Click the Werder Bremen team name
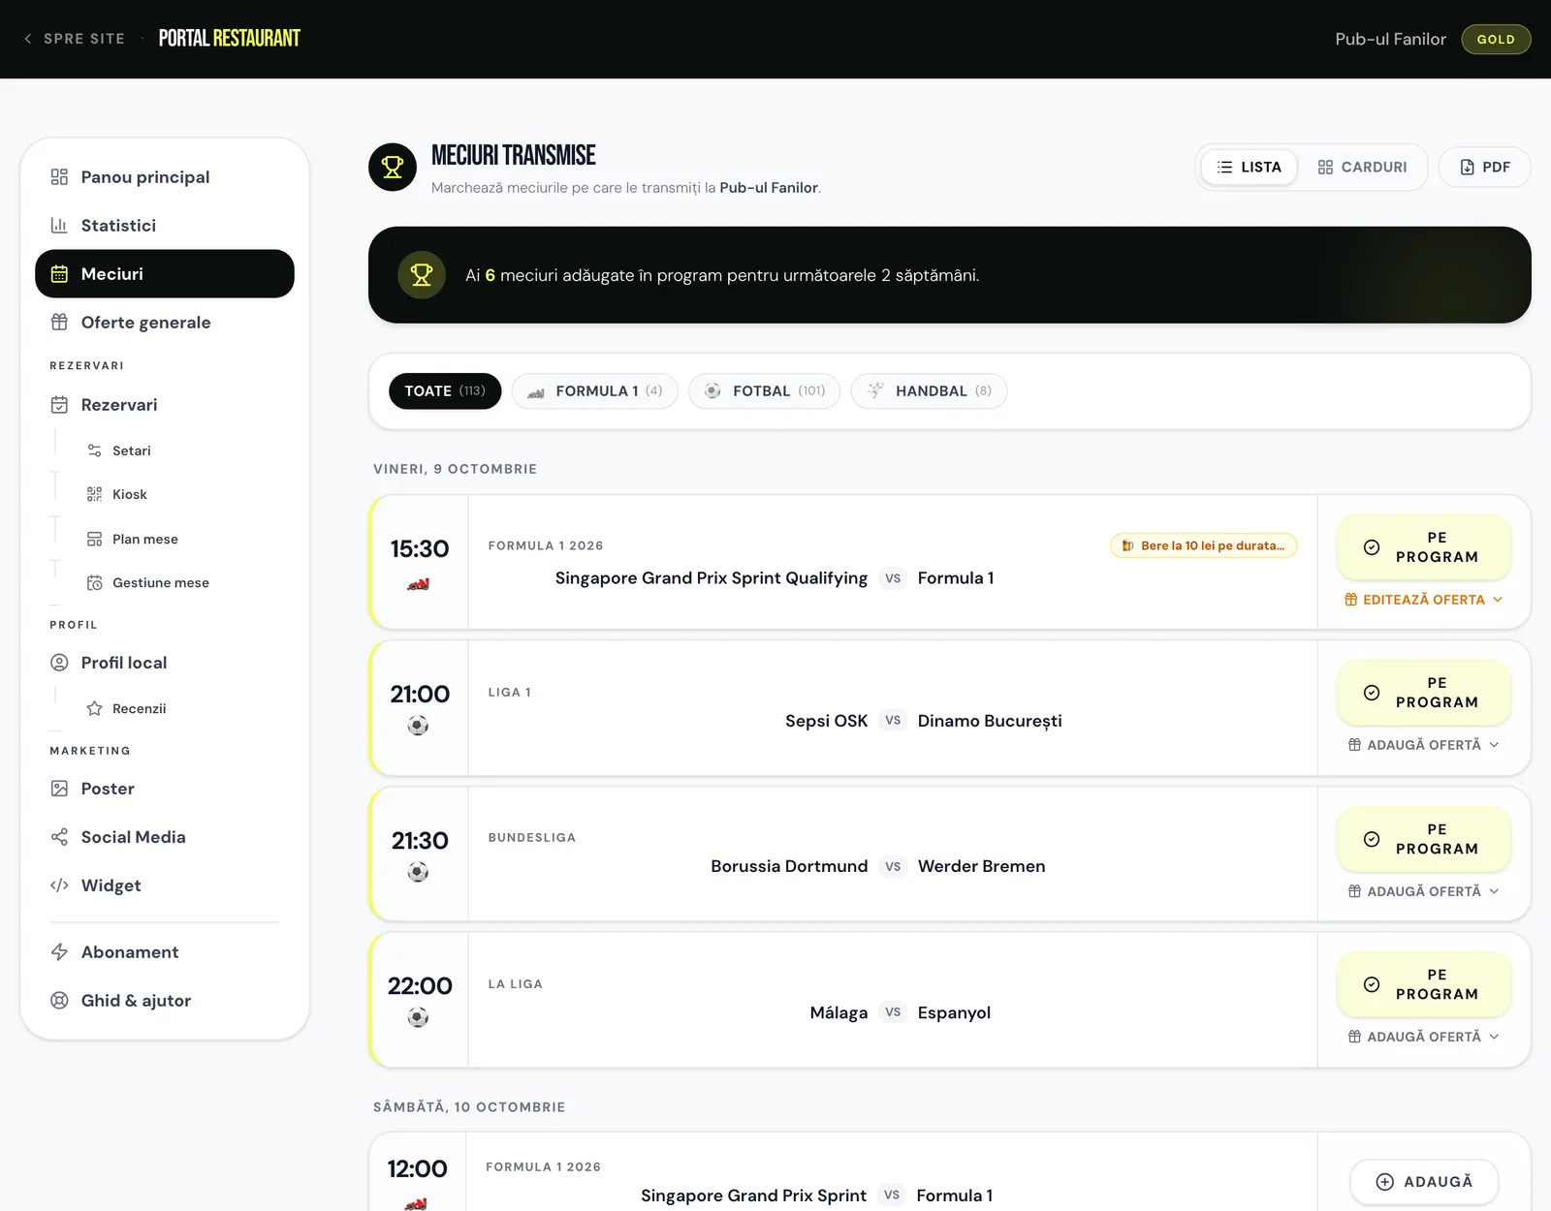The height and width of the screenshot is (1211, 1551). [981, 866]
